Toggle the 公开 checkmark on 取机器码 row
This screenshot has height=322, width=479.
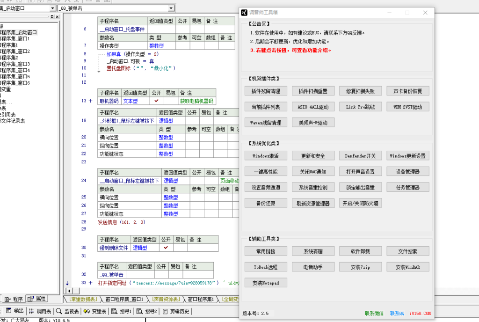coord(157,101)
